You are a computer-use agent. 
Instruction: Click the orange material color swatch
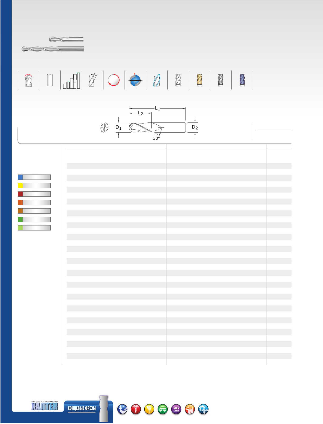pyautogui.click(x=20, y=202)
